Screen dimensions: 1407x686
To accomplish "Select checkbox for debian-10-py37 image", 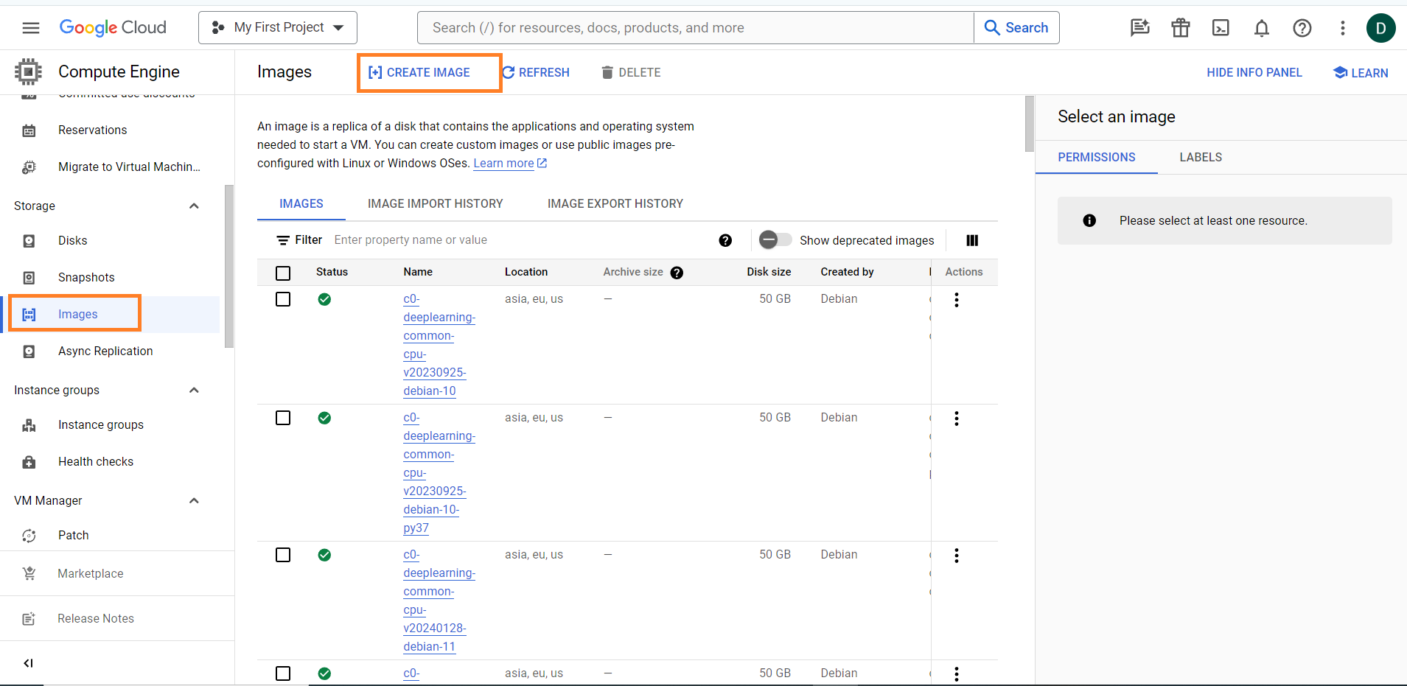I will point(283,418).
